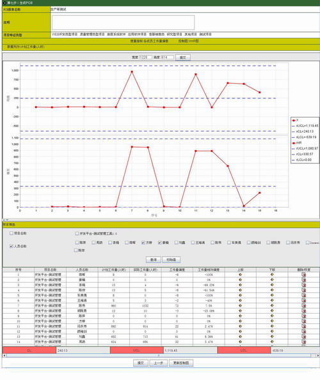Click the delete/restore icon in row 13
Screen dimensions: 320x380
click(x=304, y=337)
